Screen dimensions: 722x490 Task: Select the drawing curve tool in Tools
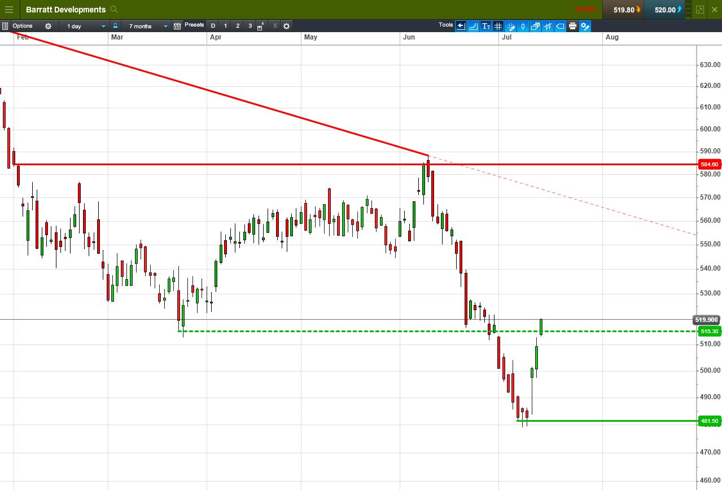click(x=473, y=26)
